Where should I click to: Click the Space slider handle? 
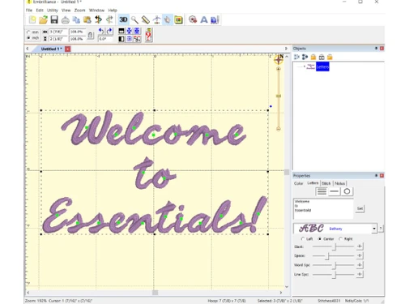pos(327,256)
